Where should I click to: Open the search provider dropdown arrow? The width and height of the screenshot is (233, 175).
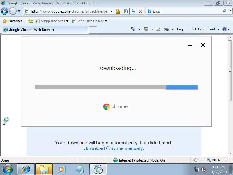(x=230, y=11)
